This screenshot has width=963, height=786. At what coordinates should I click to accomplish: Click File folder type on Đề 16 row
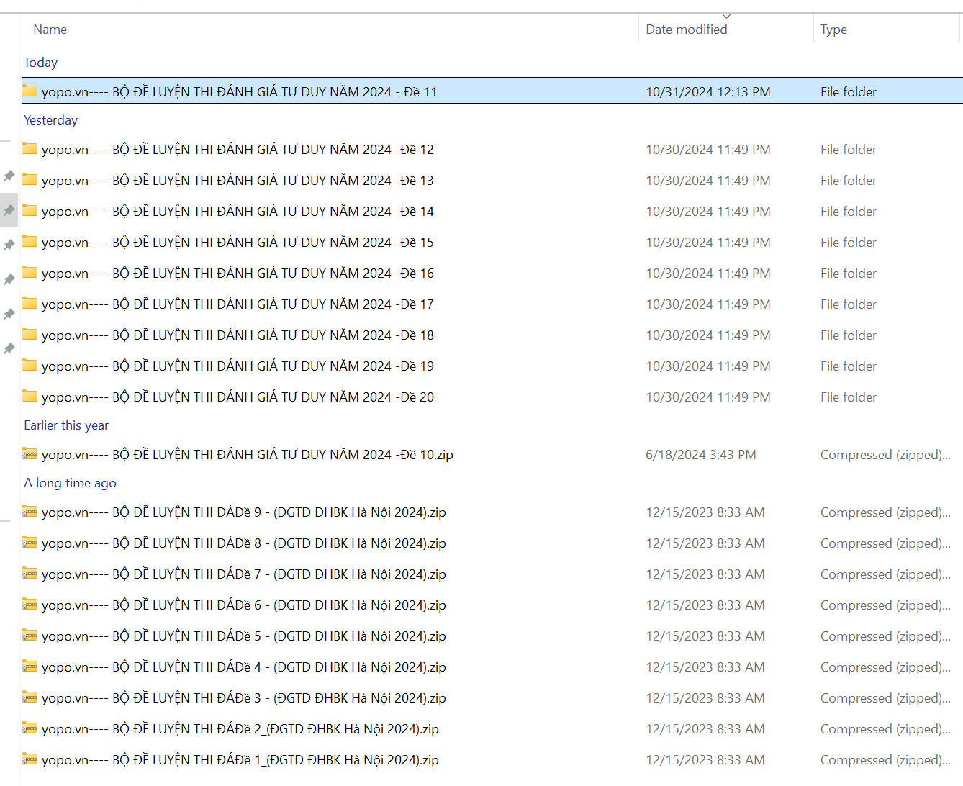[849, 273]
